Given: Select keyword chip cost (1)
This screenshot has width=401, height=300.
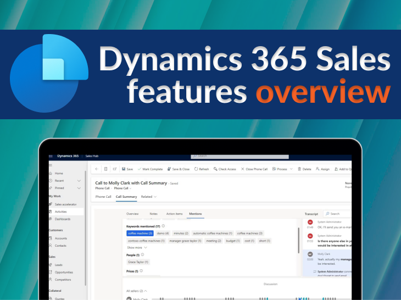Looking at the screenshot, I should (249, 241).
